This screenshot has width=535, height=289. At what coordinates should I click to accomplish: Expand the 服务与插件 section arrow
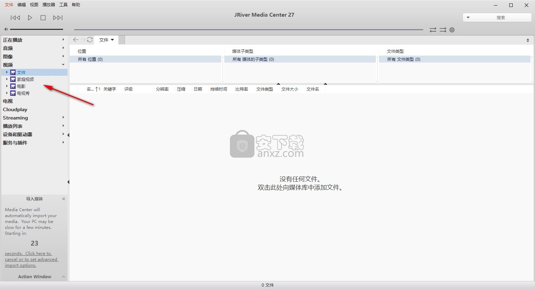(63, 142)
